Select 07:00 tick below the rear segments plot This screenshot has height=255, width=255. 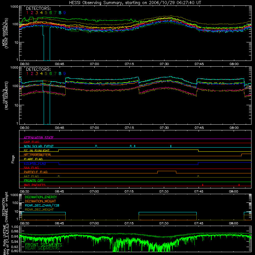pyautogui.click(x=94, y=128)
